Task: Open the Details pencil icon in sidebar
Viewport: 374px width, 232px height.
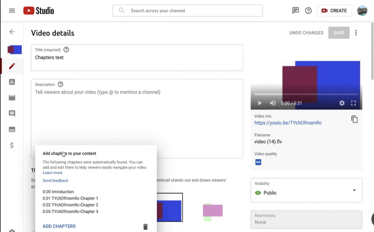Action: point(12,66)
